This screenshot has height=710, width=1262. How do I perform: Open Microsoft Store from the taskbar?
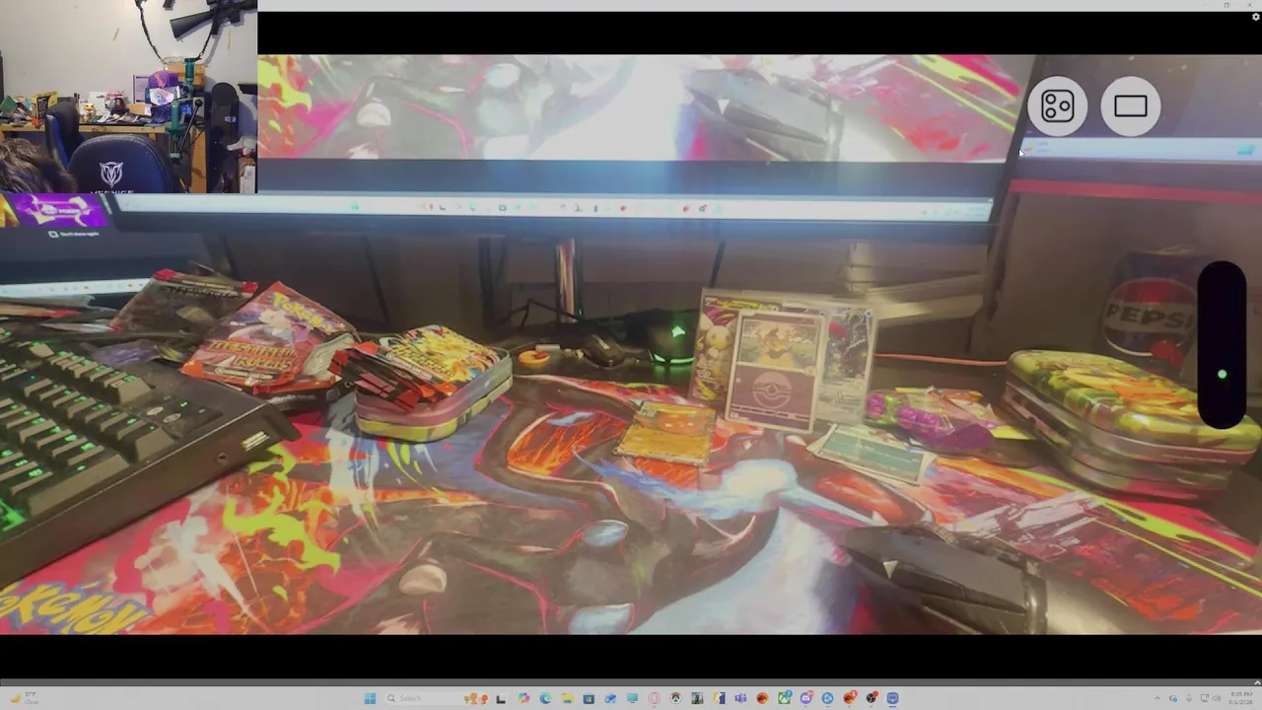tap(589, 698)
